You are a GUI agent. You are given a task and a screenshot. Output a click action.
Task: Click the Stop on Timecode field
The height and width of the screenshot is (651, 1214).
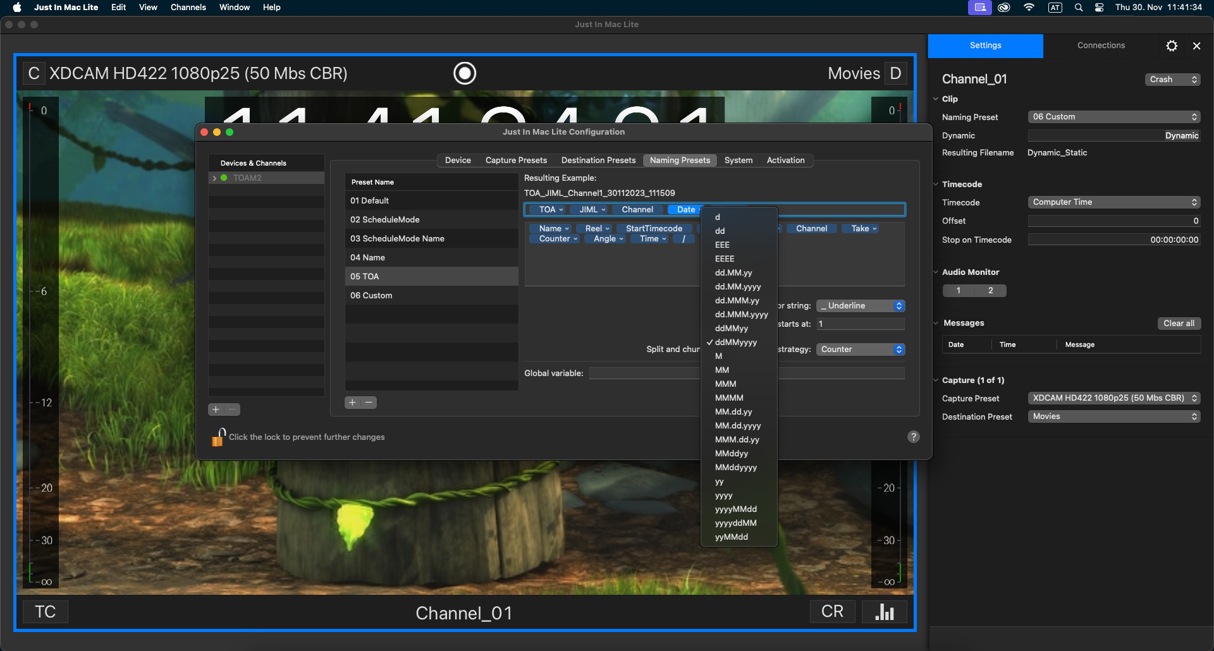pos(1114,240)
